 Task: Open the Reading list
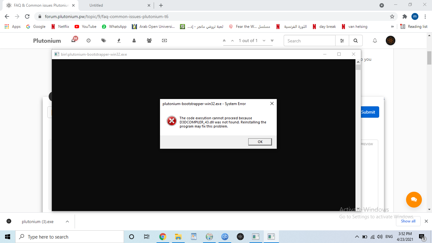(x=414, y=27)
